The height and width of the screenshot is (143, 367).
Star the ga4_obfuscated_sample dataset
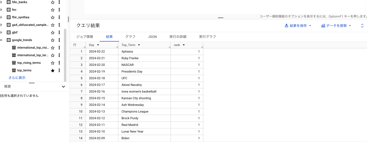point(53,25)
